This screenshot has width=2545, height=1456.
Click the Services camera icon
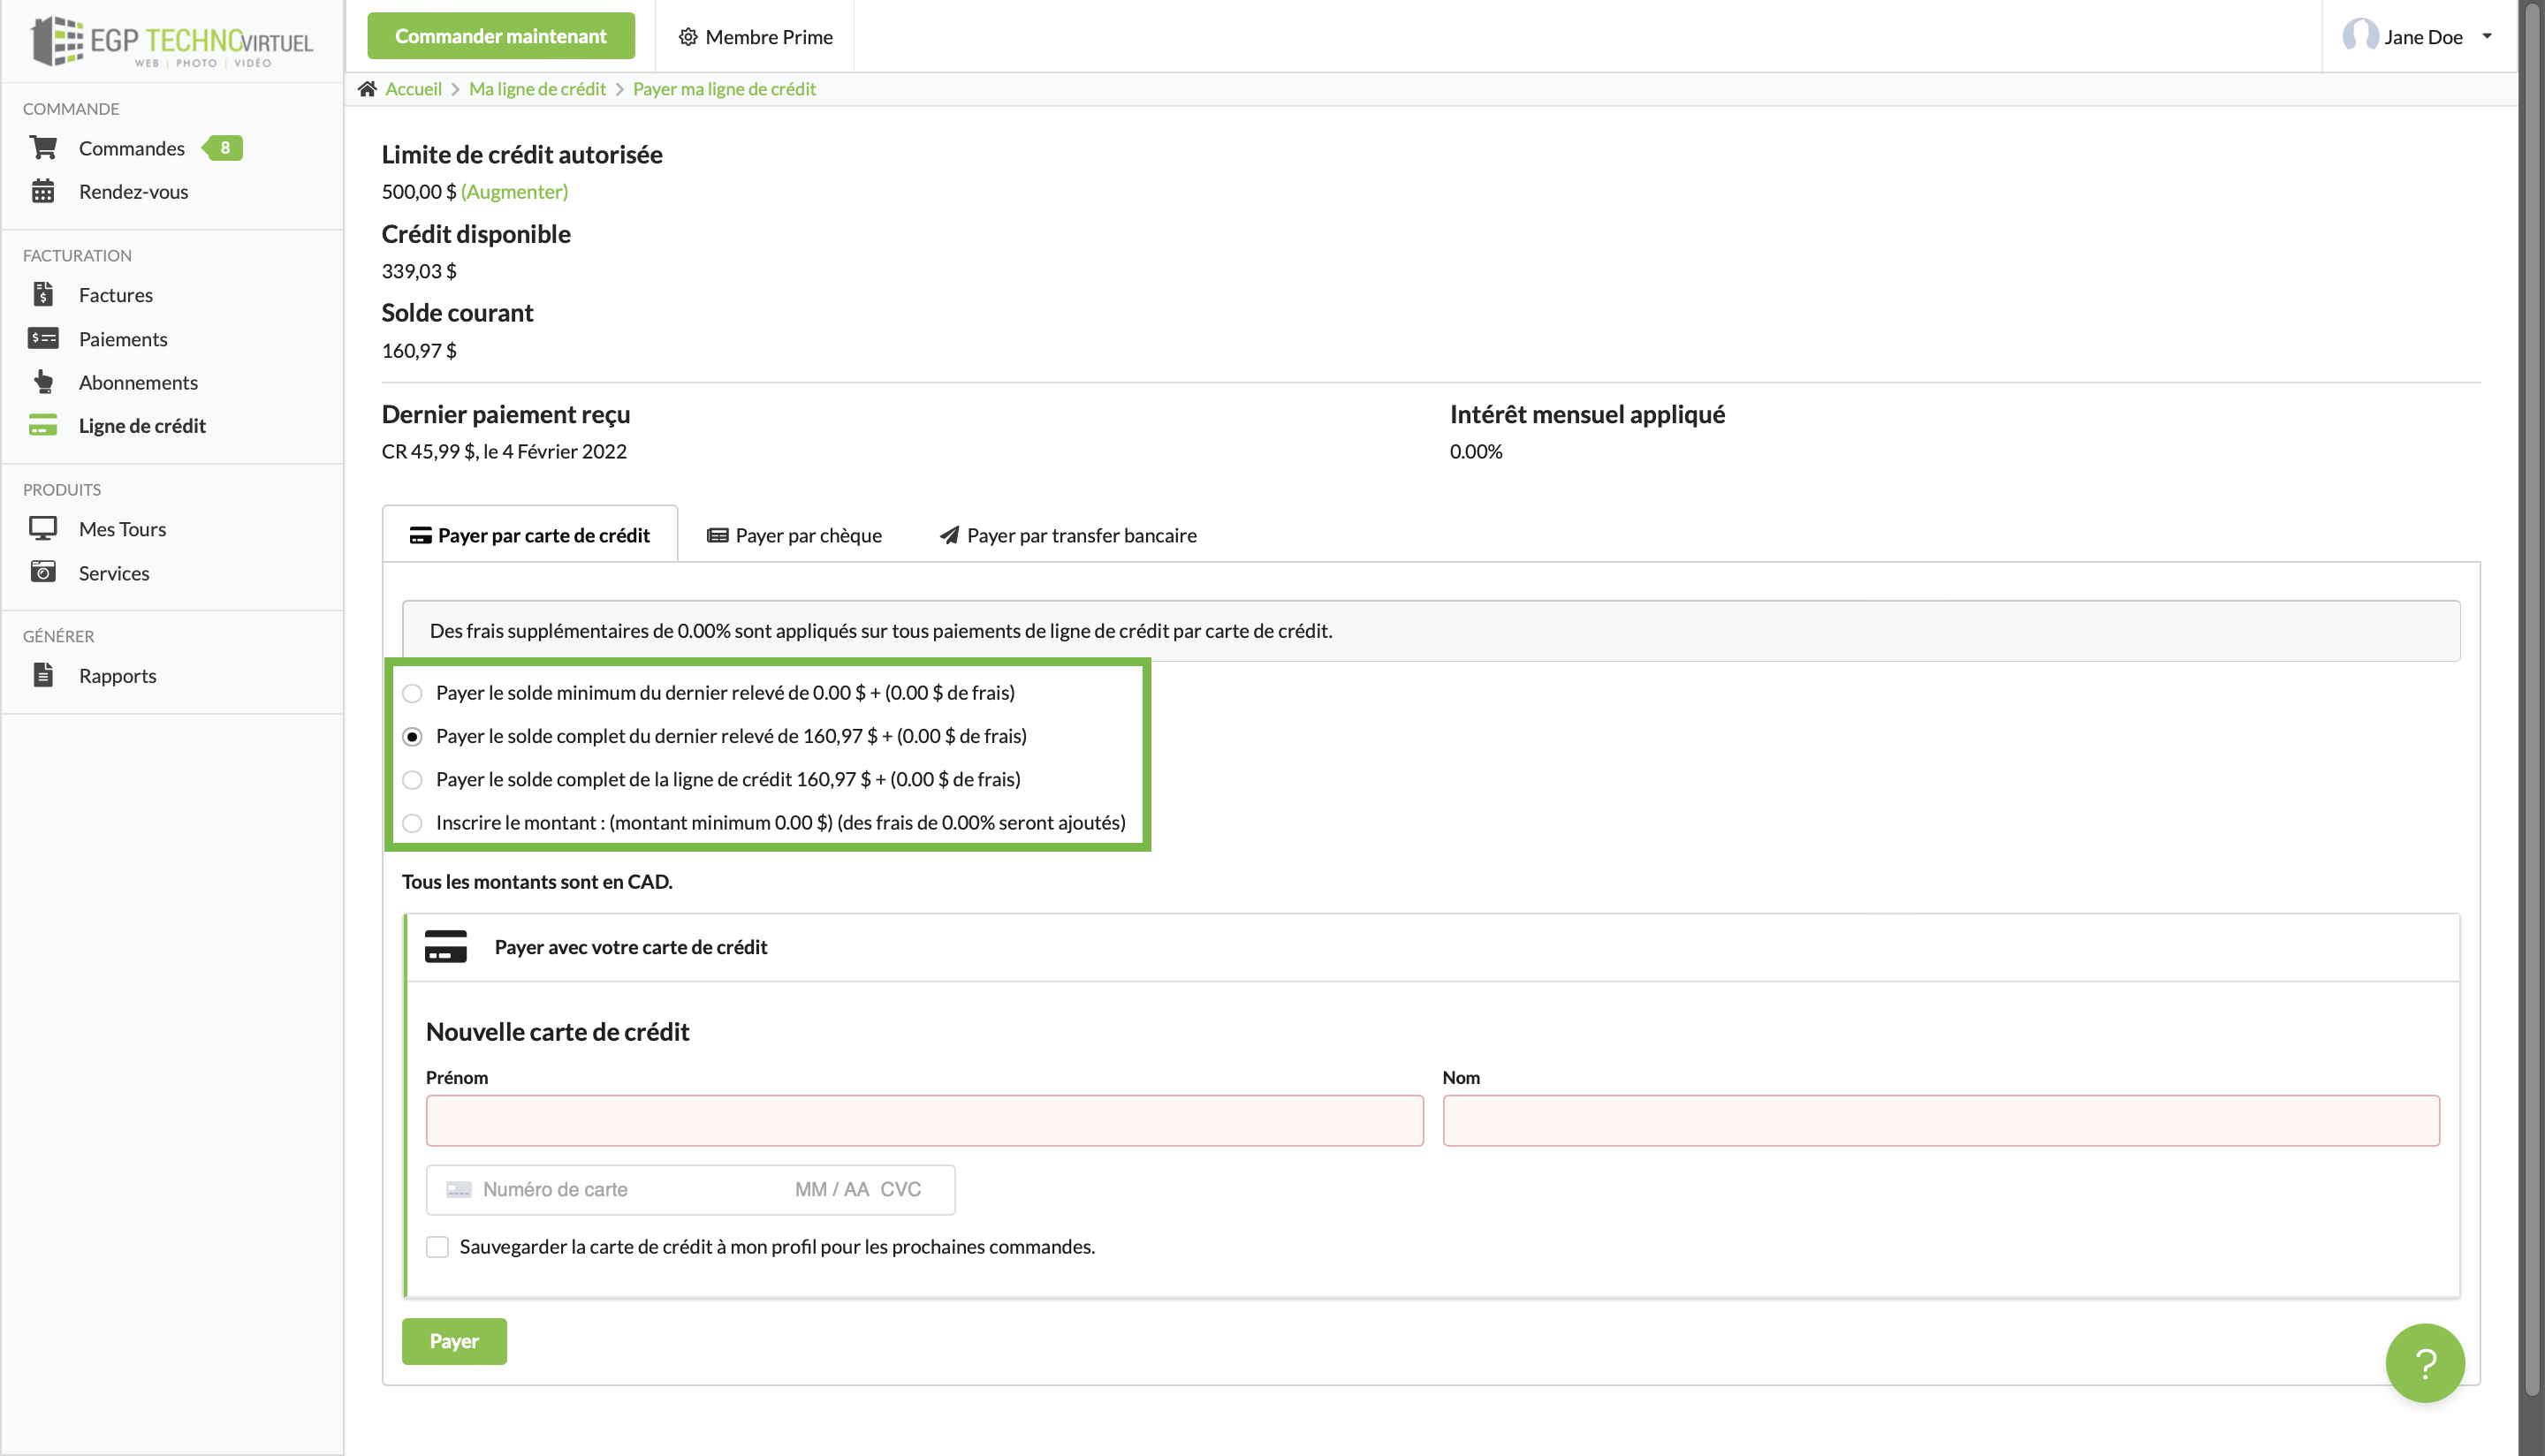tap(43, 572)
